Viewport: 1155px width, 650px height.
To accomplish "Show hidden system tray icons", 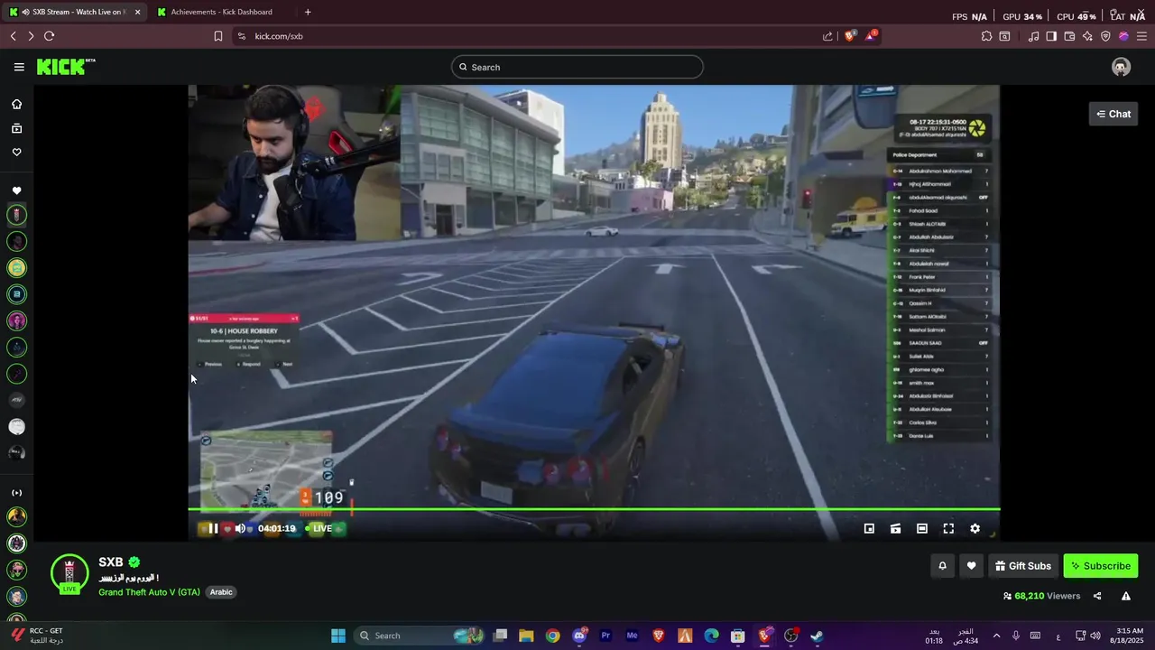I will [x=996, y=636].
